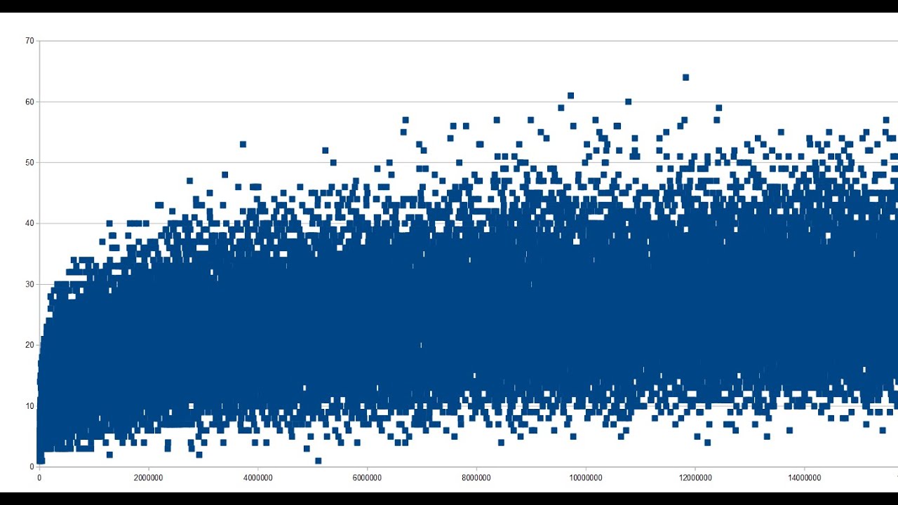This screenshot has width=898, height=505.
Task: Click the x-axis label 4000000
Action: 257,478
